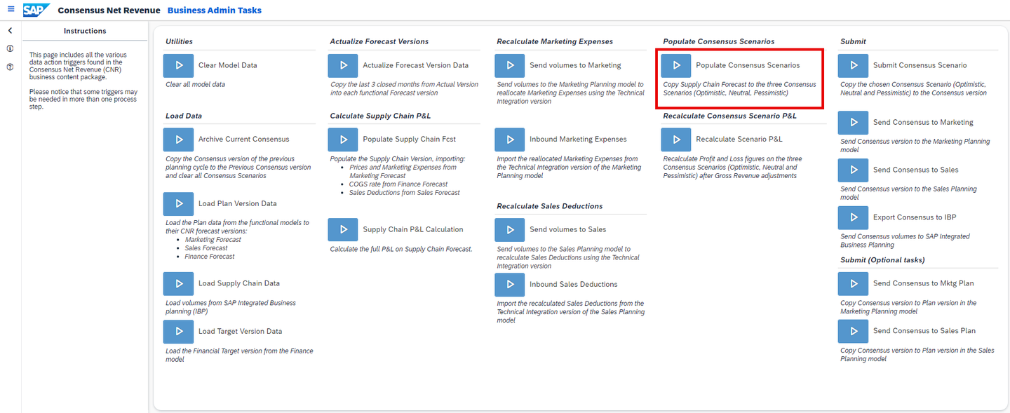Start Send Consensus to Marketing action
The image size is (1010, 413).
(x=854, y=122)
